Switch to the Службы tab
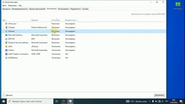The height and width of the screenshot is (104, 185). [x=85, y=9]
